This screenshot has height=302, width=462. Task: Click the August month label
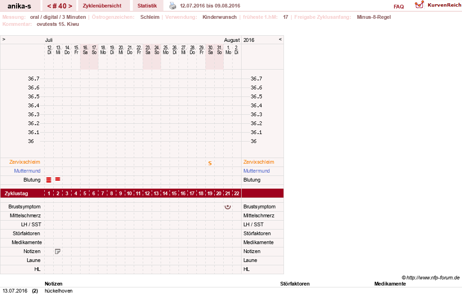pyautogui.click(x=232, y=40)
